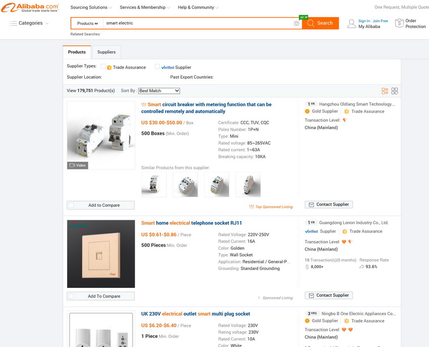Switch to the Suppliers tab
The image size is (429, 347).
tap(106, 52)
